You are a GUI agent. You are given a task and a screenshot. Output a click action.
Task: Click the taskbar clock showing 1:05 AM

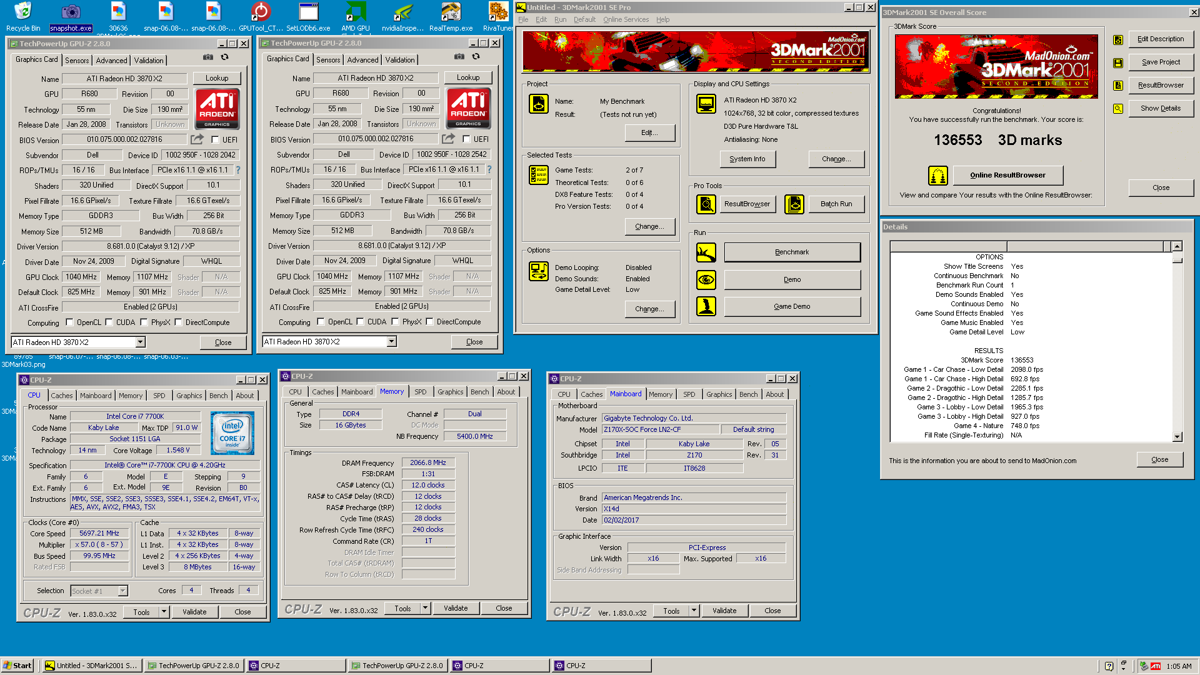[1179, 666]
